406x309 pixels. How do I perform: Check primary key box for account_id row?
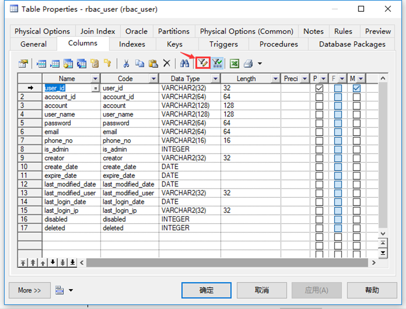(x=320, y=97)
